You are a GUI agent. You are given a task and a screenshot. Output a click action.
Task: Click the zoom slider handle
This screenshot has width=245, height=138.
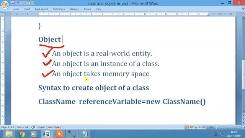coord(230,127)
